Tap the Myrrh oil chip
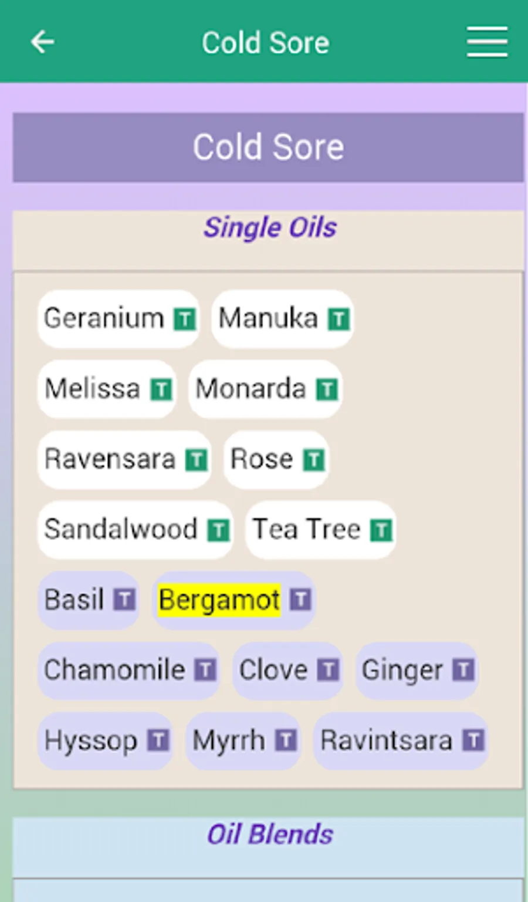Viewport: 528px width, 902px height. (x=229, y=741)
